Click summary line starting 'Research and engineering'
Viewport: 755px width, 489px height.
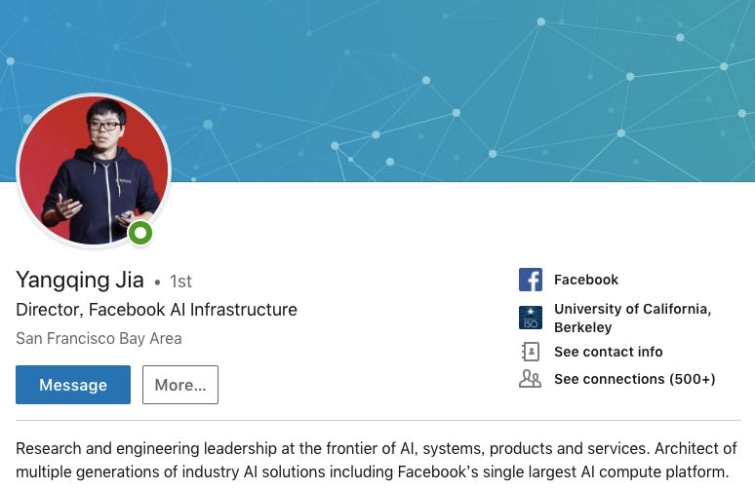[376, 449]
